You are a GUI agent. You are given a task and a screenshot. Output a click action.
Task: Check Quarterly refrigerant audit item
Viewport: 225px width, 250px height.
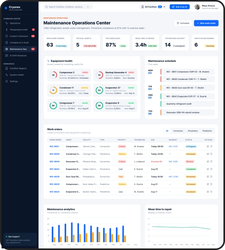pos(163,104)
